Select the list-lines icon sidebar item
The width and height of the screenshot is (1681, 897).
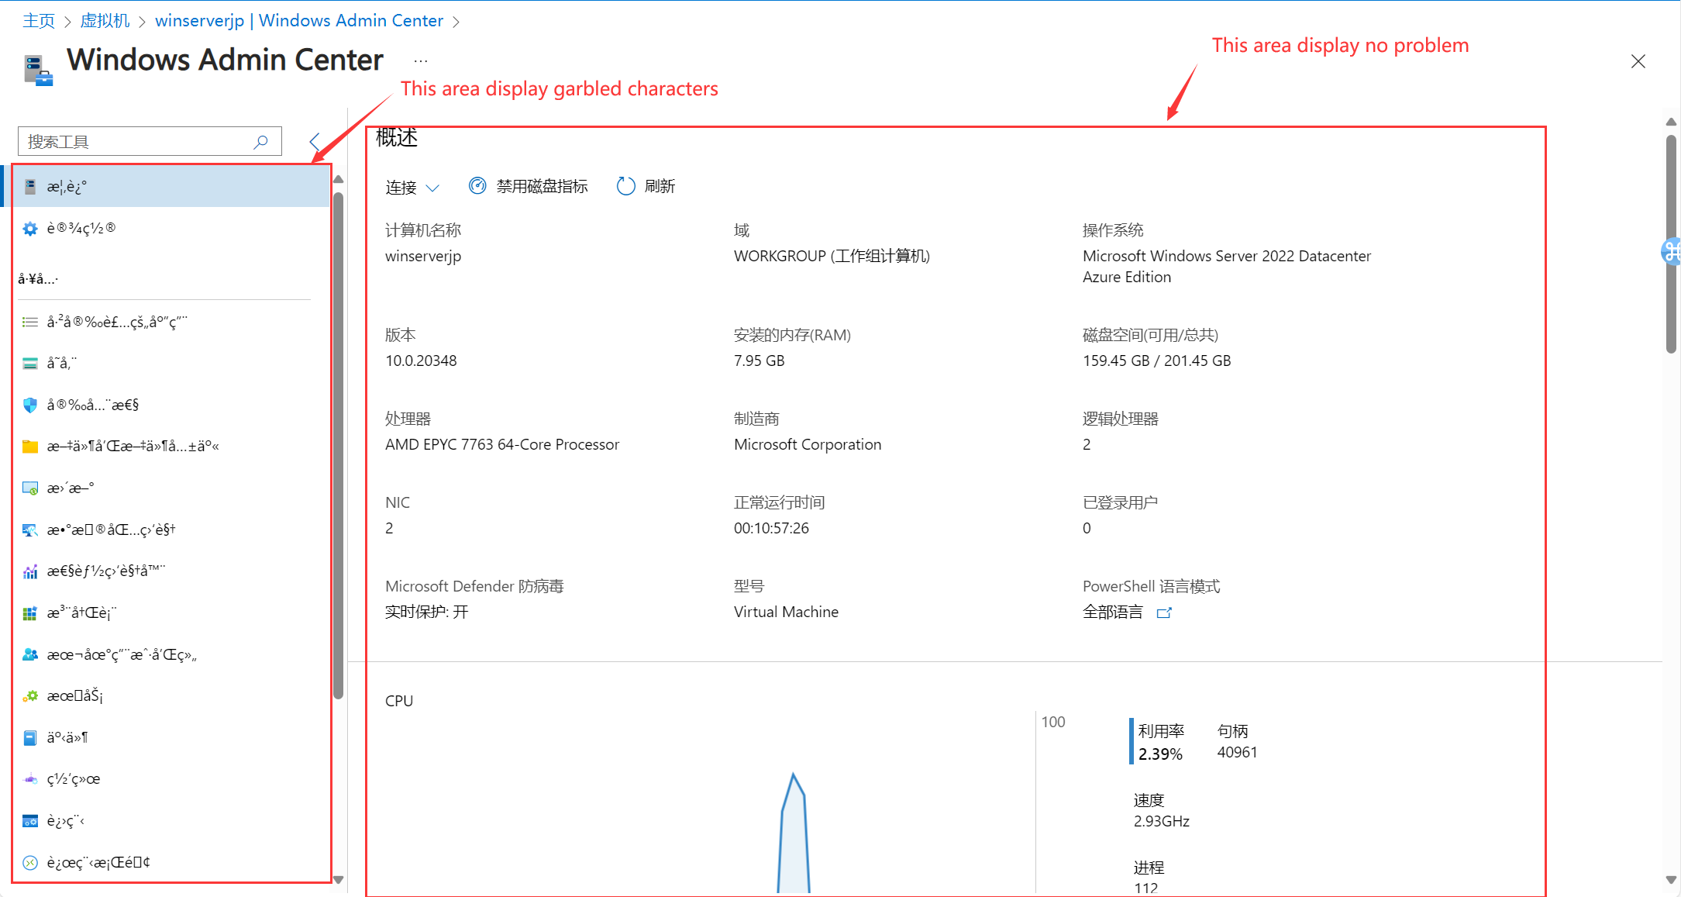coord(167,322)
